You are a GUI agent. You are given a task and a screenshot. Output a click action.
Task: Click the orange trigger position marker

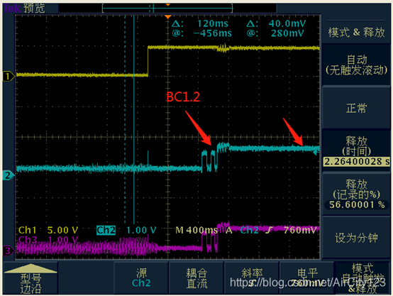tap(167, 17)
